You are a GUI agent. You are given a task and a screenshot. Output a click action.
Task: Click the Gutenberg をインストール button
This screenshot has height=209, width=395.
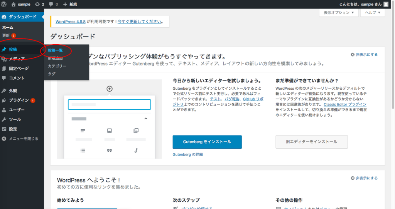coord(207,142)
